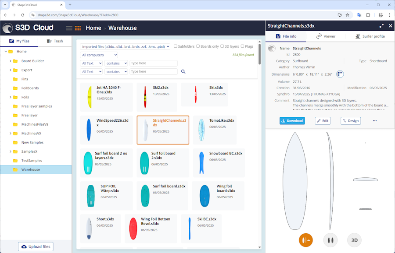The image size is (395, 253).
Task: Click the dimensions unit converter icon
Action: coord(340,74)
